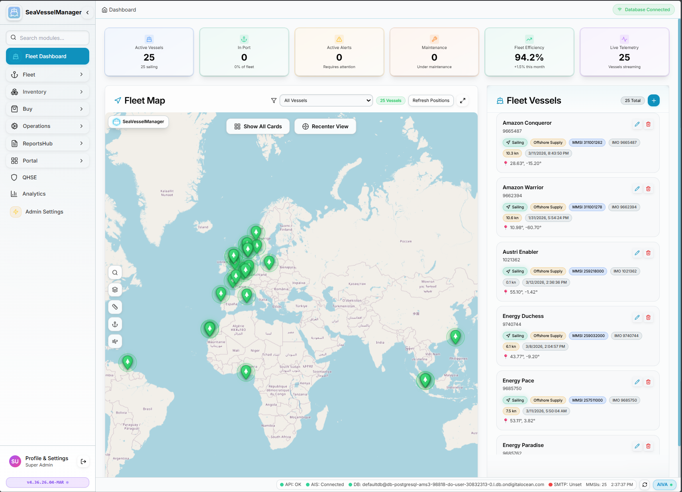Open the All Vessels filter dropdown
Viewport: 682px width, 492px height.
coord(326,100)
